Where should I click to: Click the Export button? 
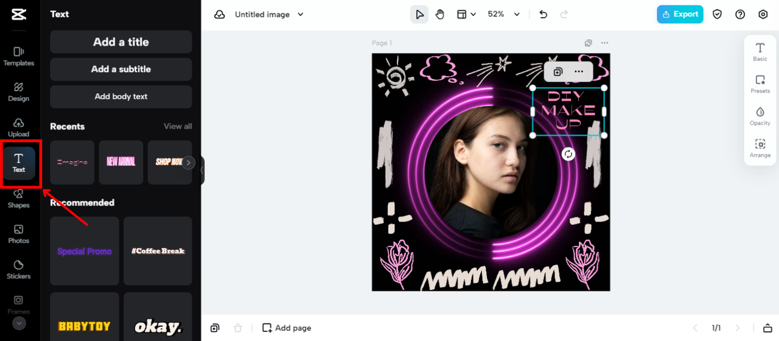click(x=680, y=15)
